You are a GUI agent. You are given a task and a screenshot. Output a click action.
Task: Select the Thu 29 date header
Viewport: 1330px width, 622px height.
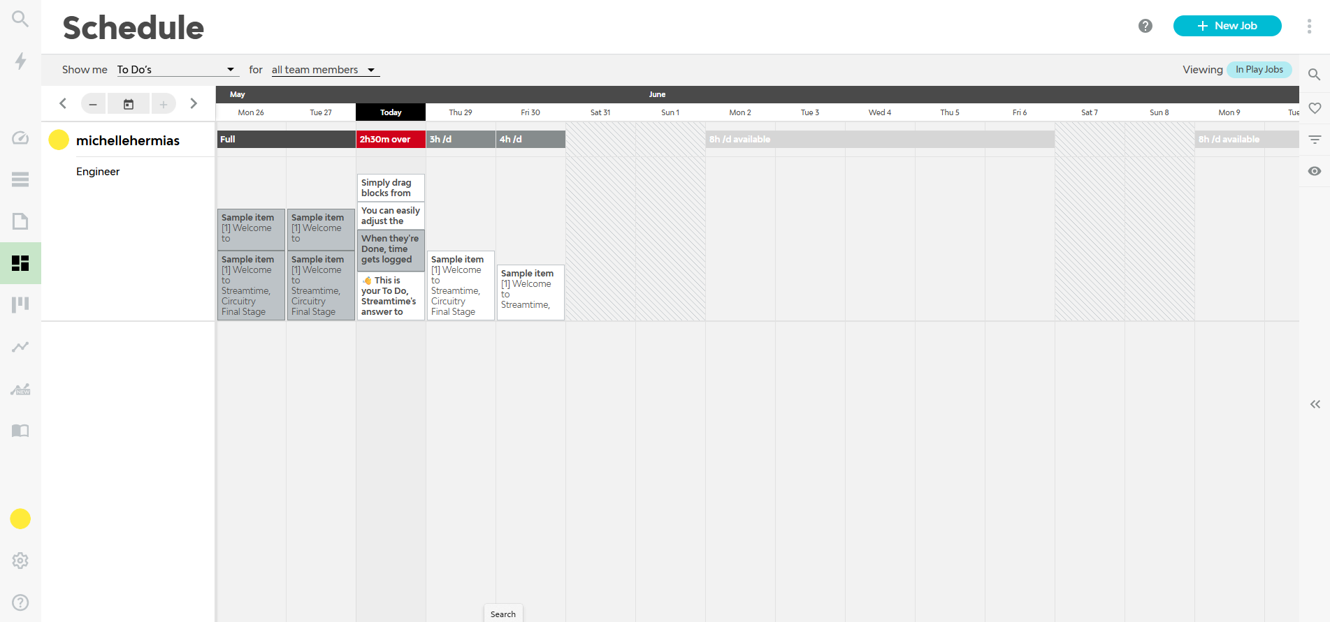(x=461, y=112)
